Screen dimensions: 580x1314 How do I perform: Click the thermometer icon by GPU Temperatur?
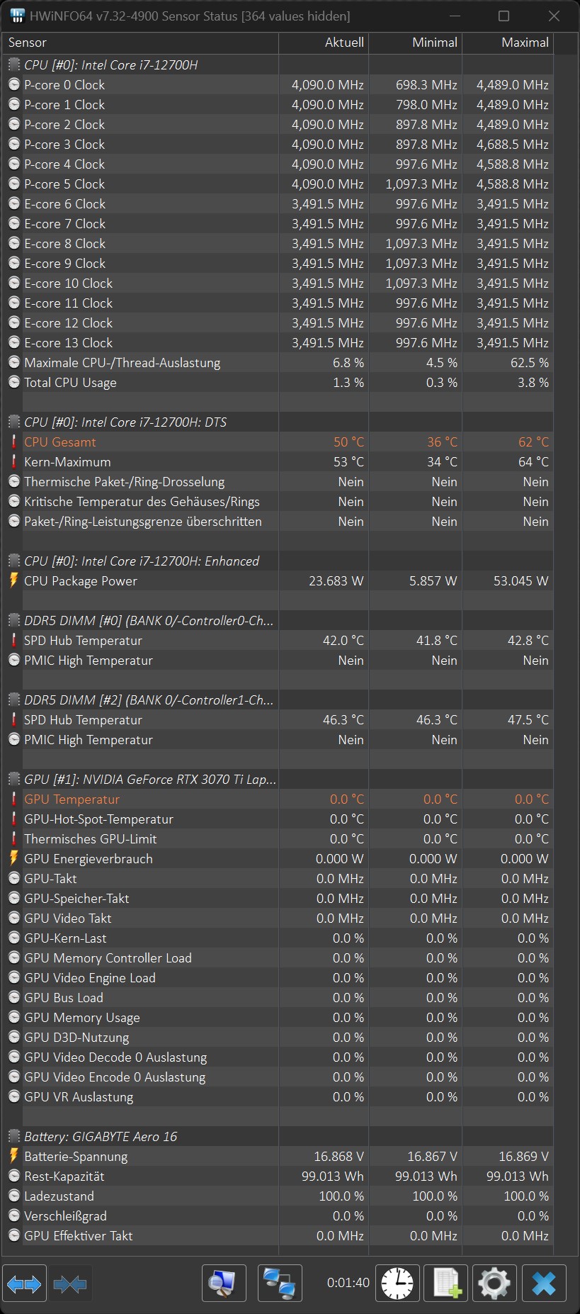[14, 799]
